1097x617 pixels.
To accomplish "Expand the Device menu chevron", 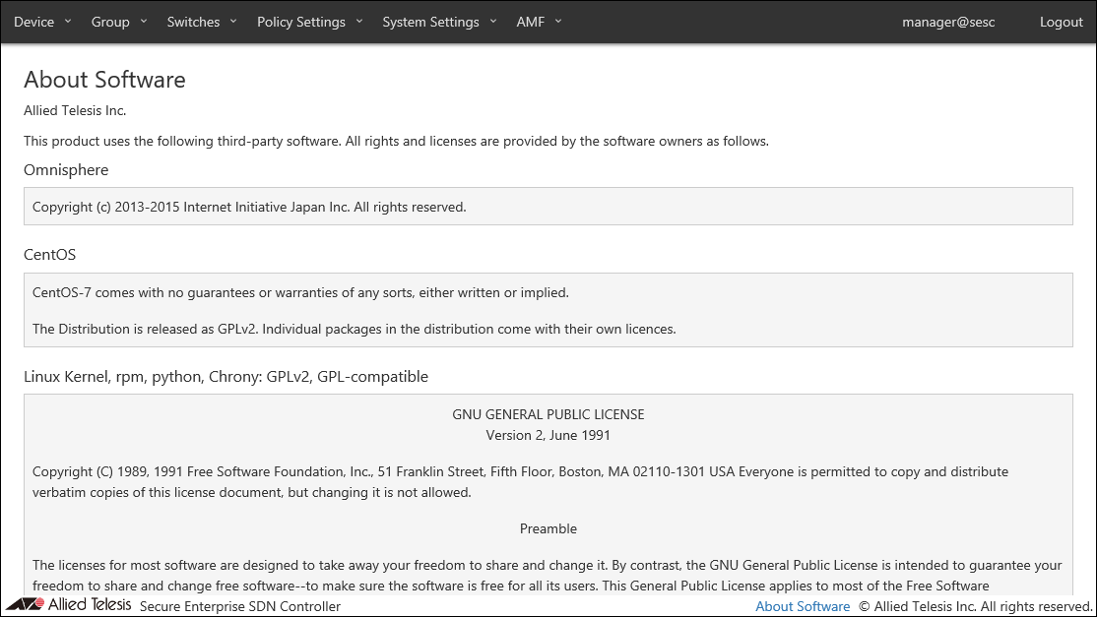I will (x=68, y=21).
